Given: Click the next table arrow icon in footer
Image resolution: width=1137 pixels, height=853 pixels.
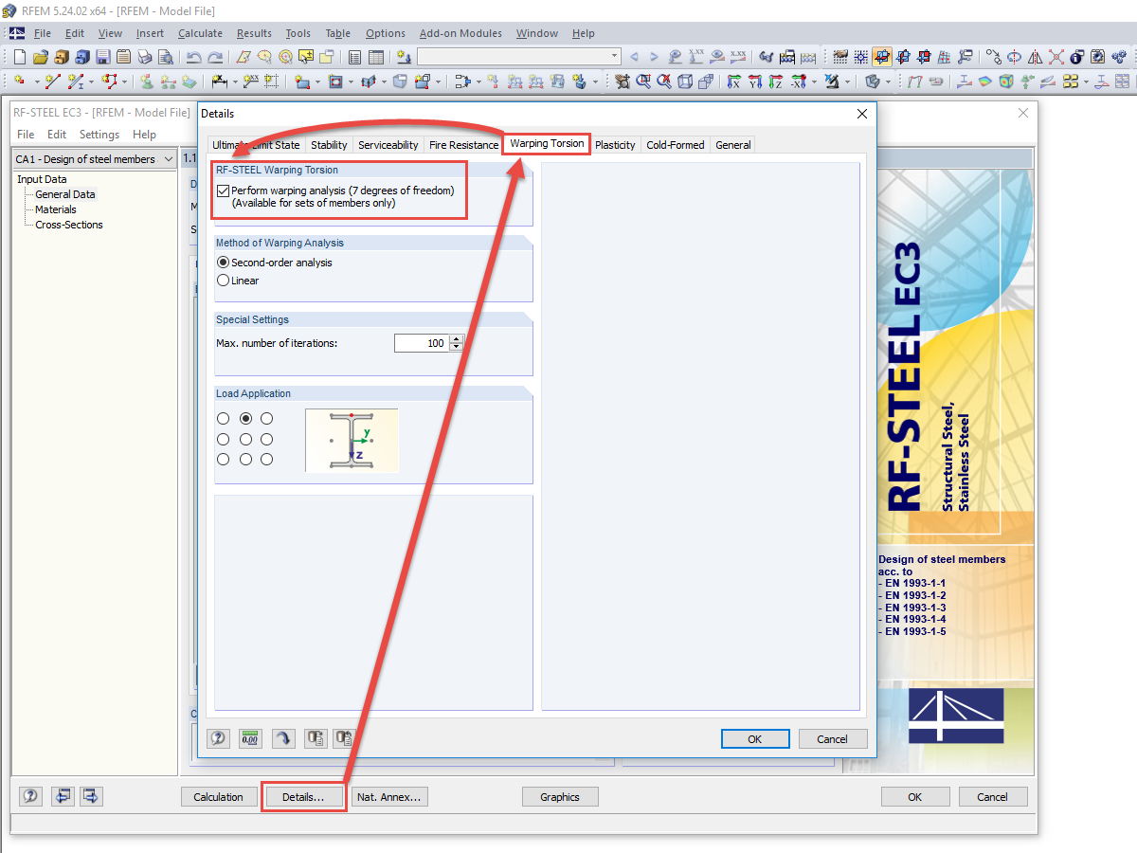Looking at the screenshot, I should click(x=91, y=796).
